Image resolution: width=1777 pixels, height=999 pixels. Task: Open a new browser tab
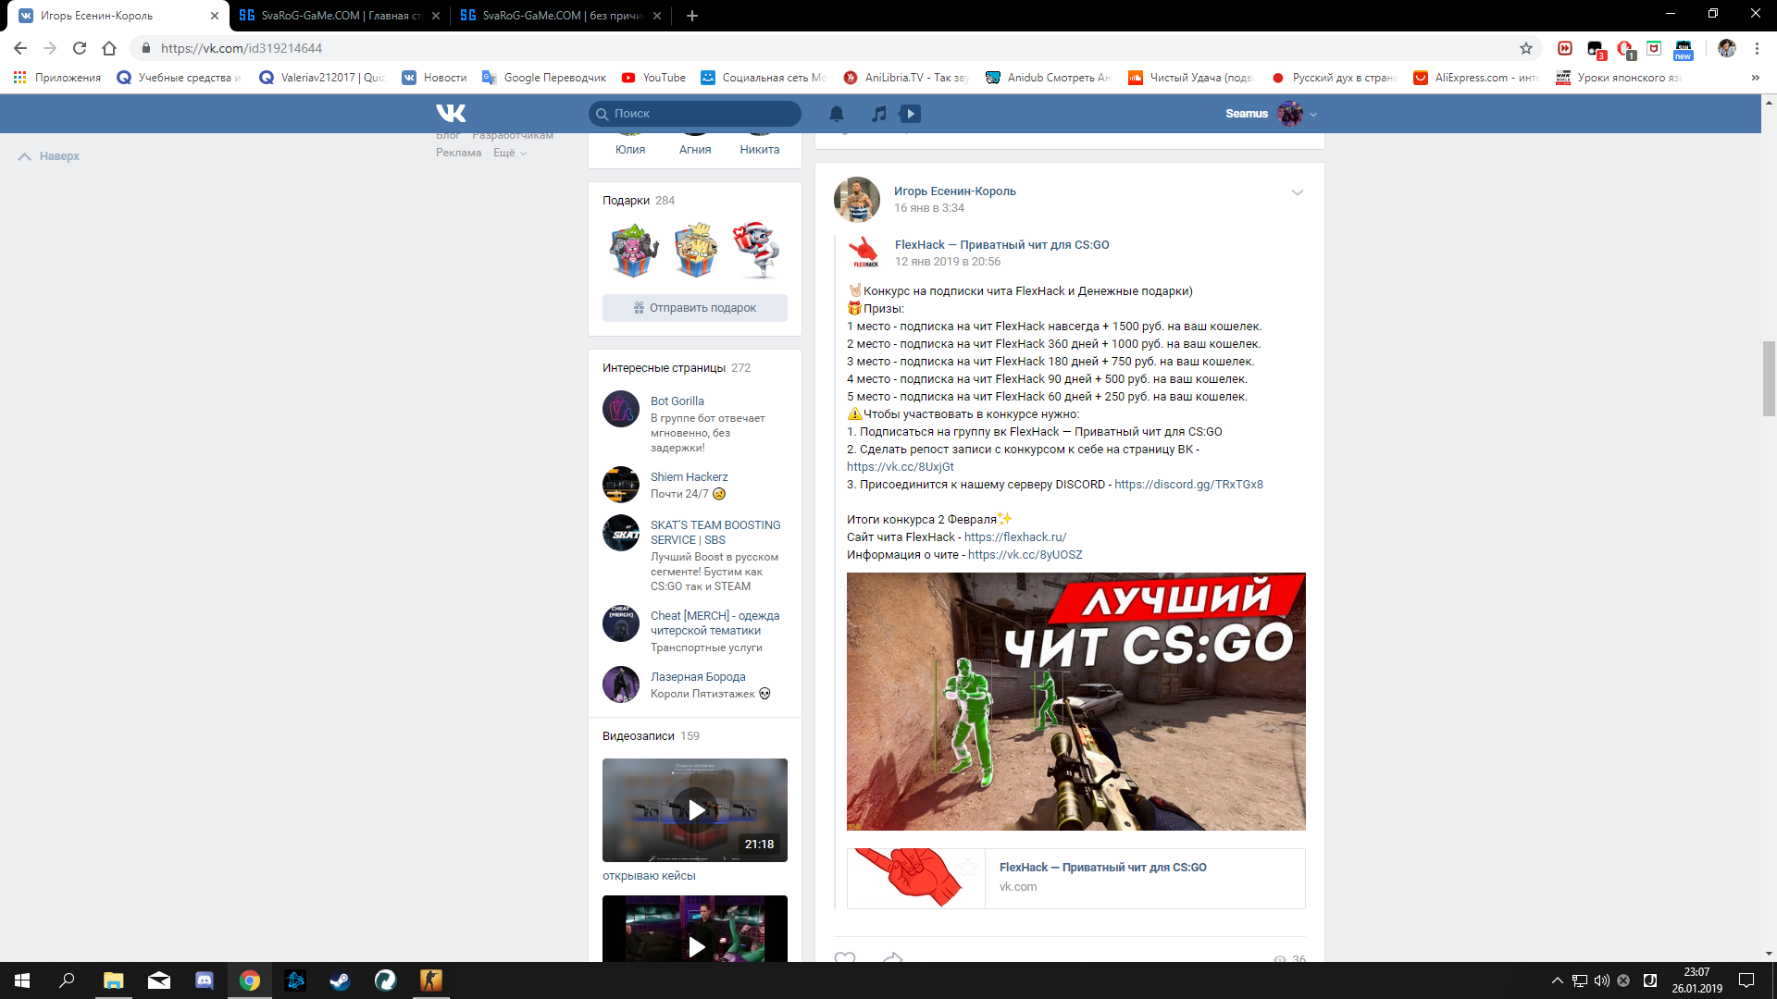692,16
